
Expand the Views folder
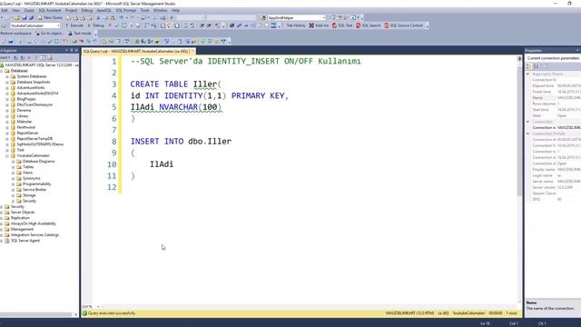13,173
